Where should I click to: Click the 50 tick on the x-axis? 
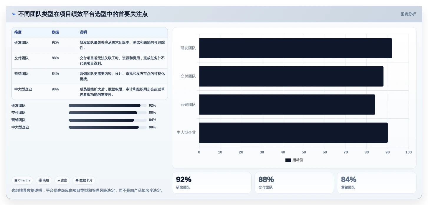[x=304, y=152]
